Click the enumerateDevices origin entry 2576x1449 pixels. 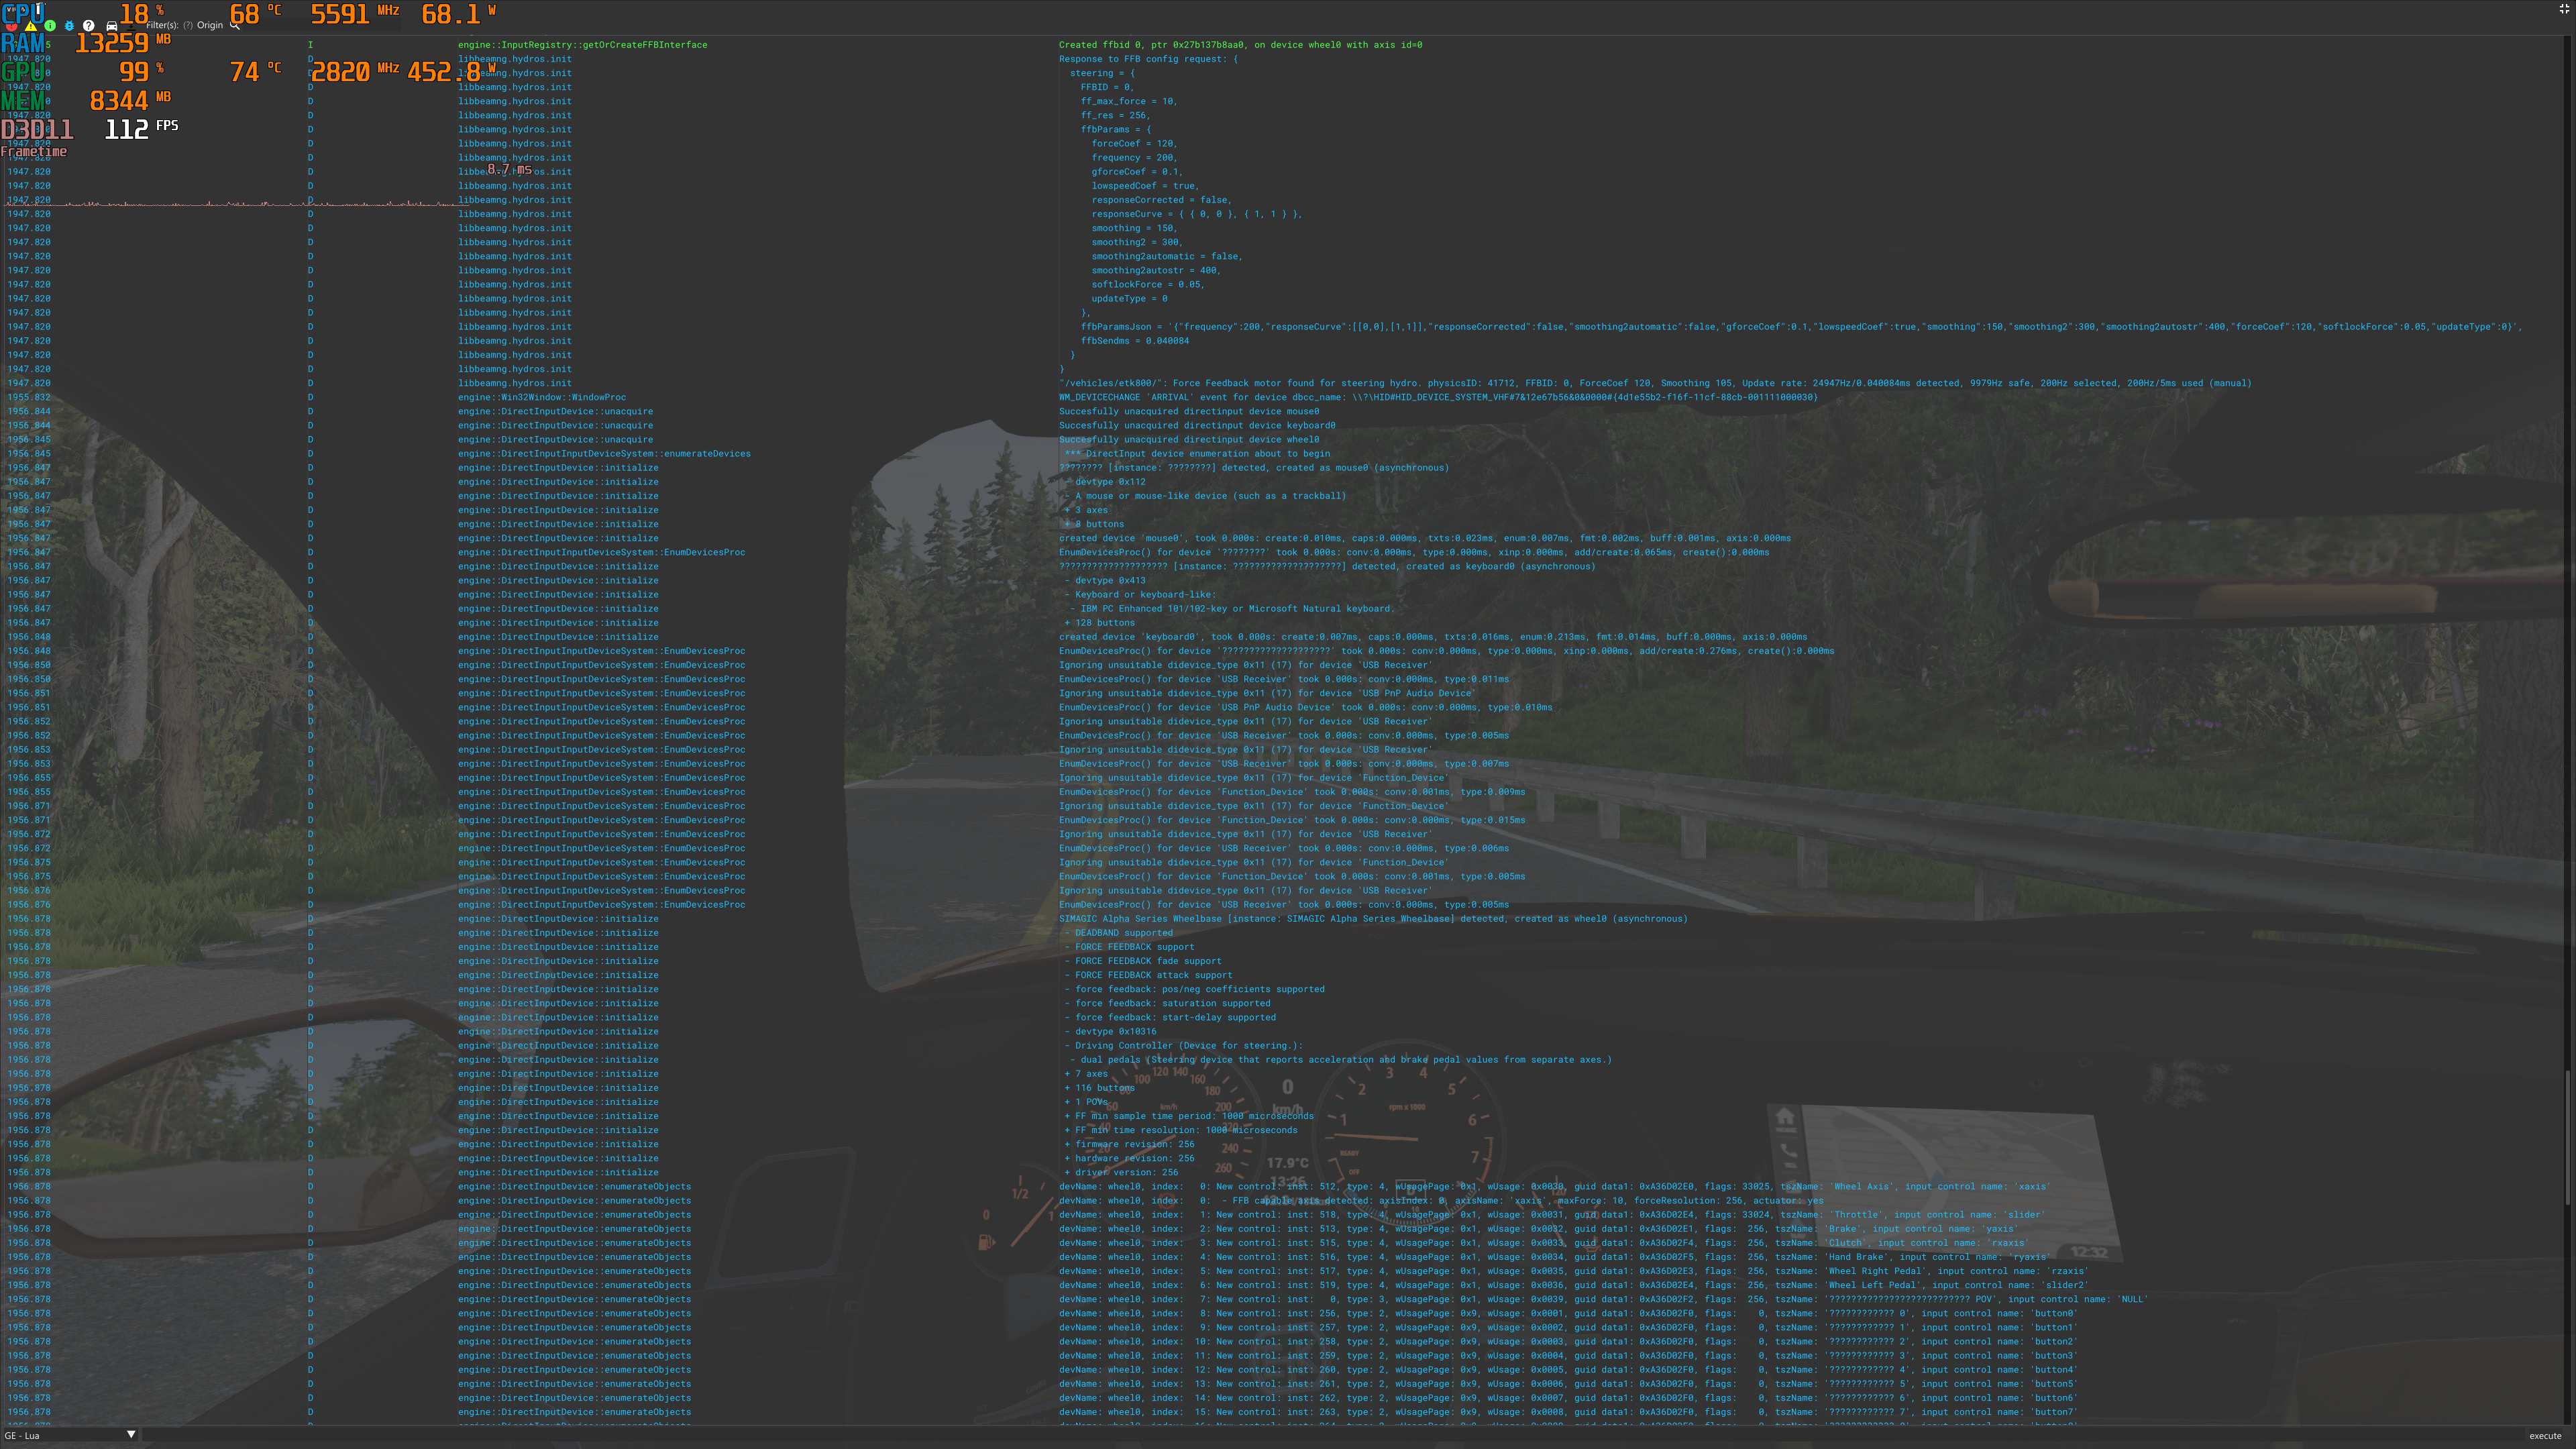click(604, 453)
